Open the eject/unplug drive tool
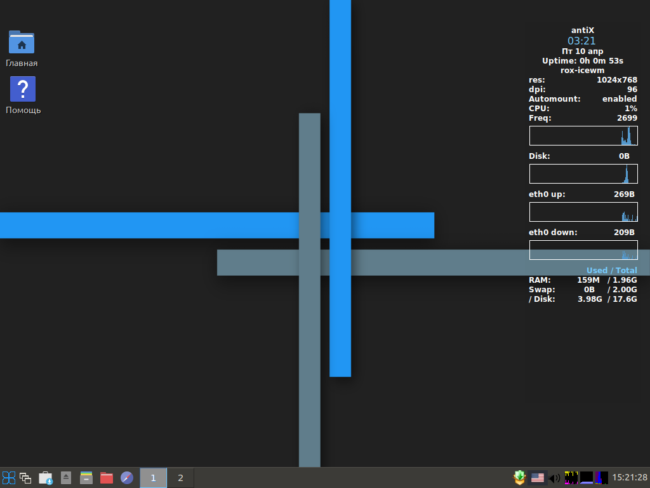 pyautogui.click(x=66, y=478)
